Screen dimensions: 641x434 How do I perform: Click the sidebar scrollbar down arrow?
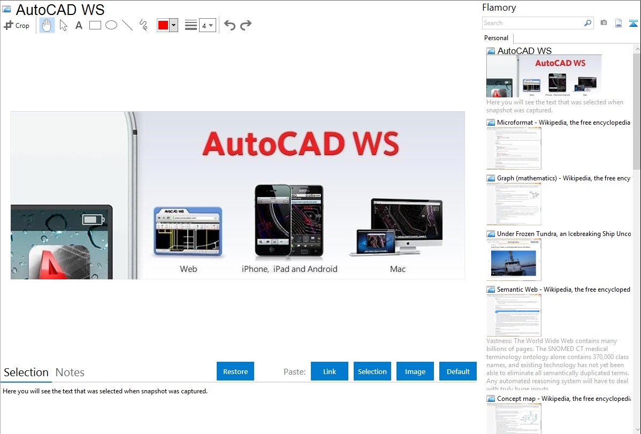(637, 430)
